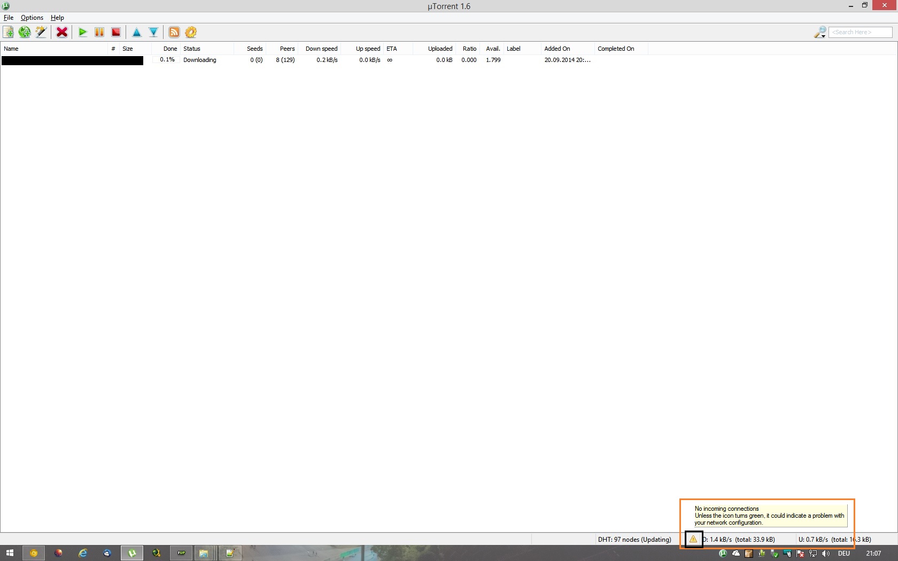Screen dimensions: 898x561
Task: Open the volume speaker tray icon
Action: click(x=826, y=554)
